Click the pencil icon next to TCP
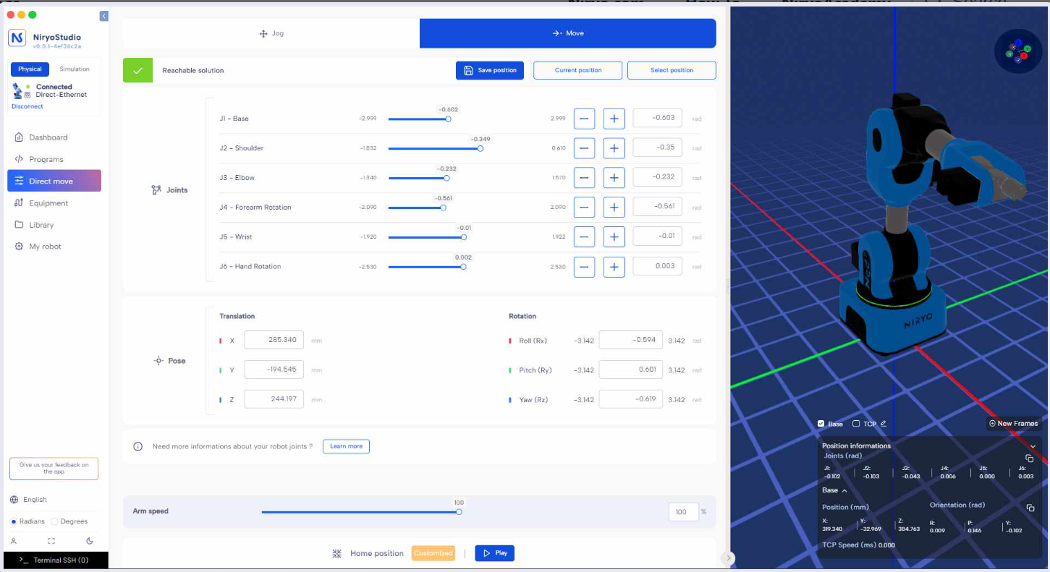The image size is (1050, 572). point(883,424)
